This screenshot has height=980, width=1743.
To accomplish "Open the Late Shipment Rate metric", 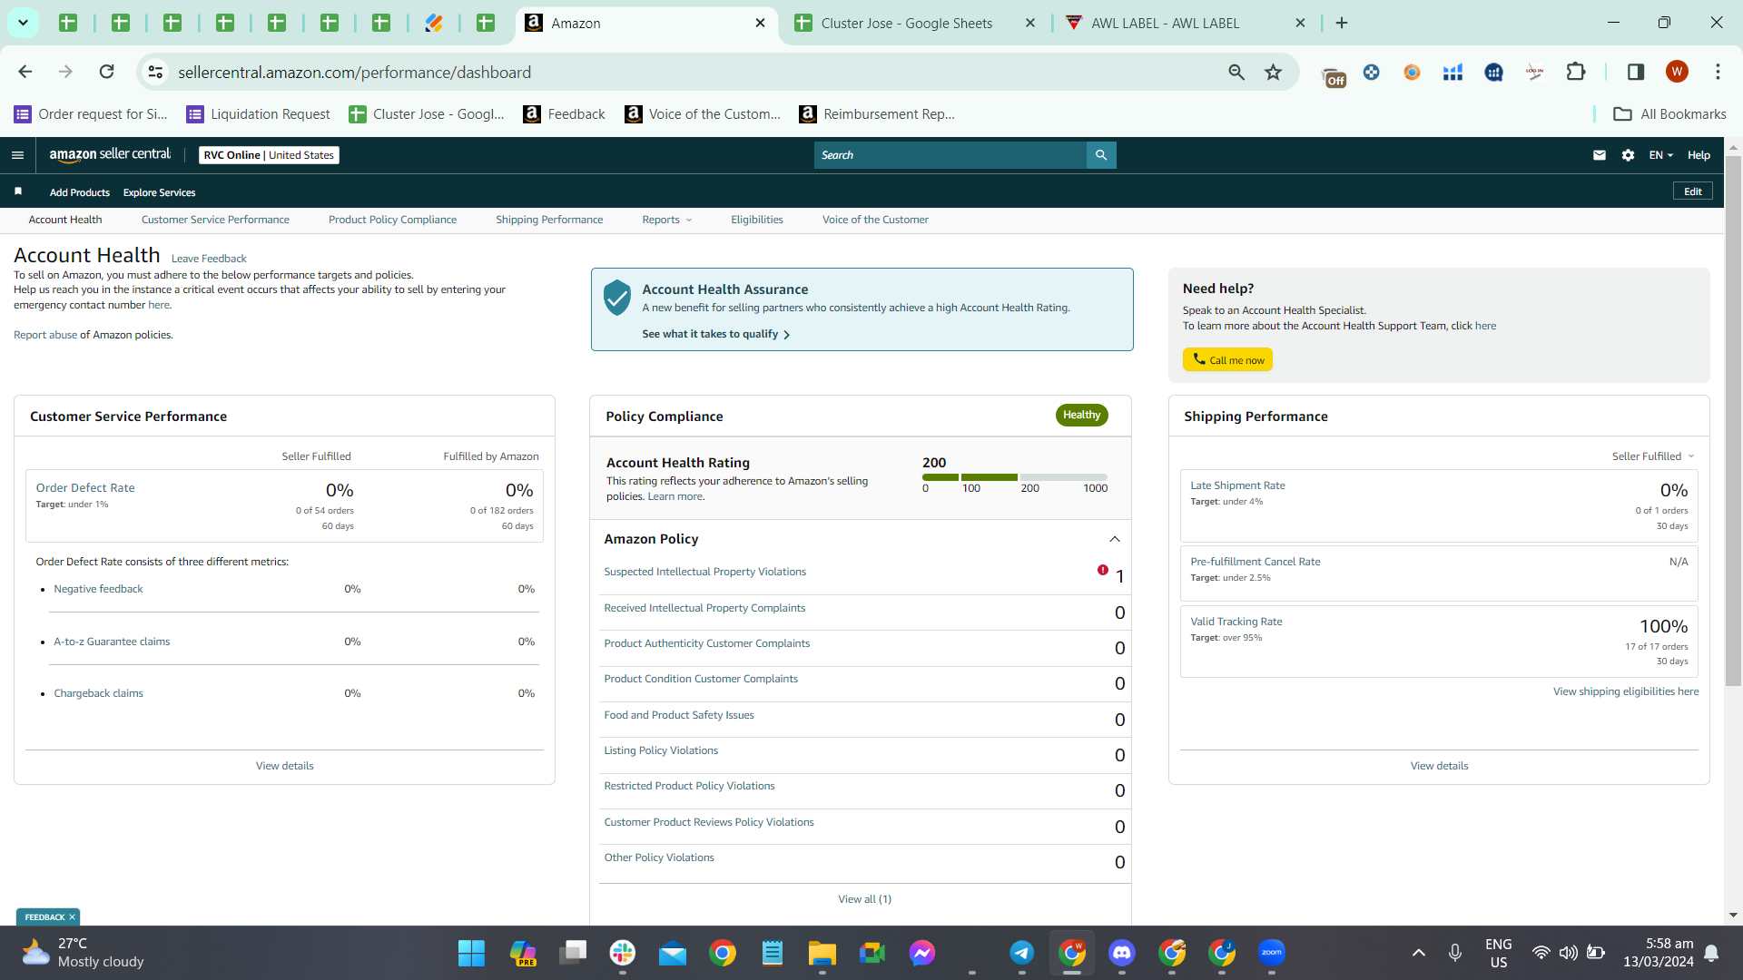I will (x=1237, y=485).
